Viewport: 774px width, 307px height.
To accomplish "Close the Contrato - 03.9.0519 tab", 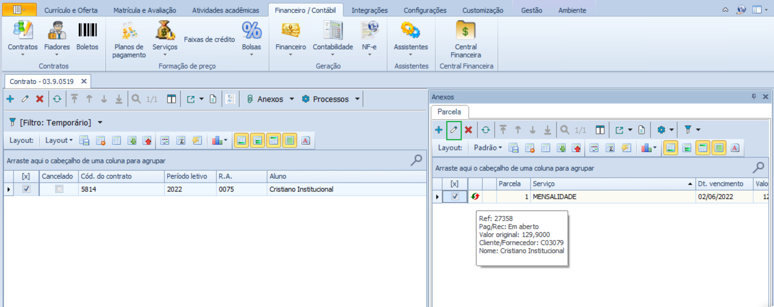I will 84,81.
